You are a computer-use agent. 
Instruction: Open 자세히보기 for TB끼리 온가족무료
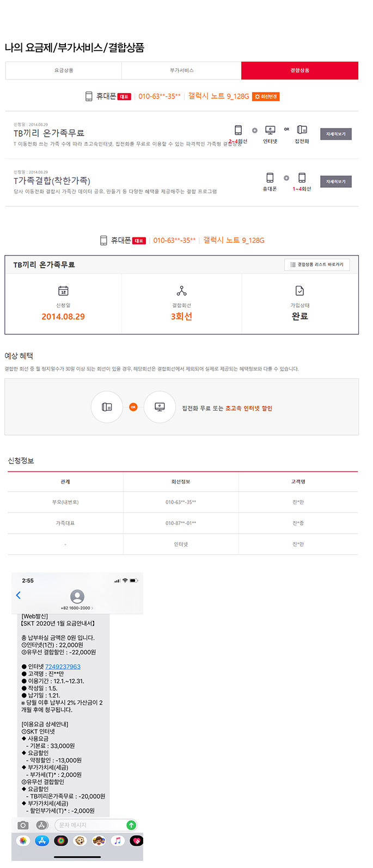point(335,134)
